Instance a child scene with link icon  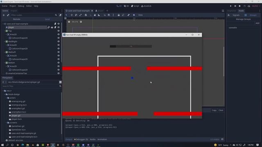point(8,15)
